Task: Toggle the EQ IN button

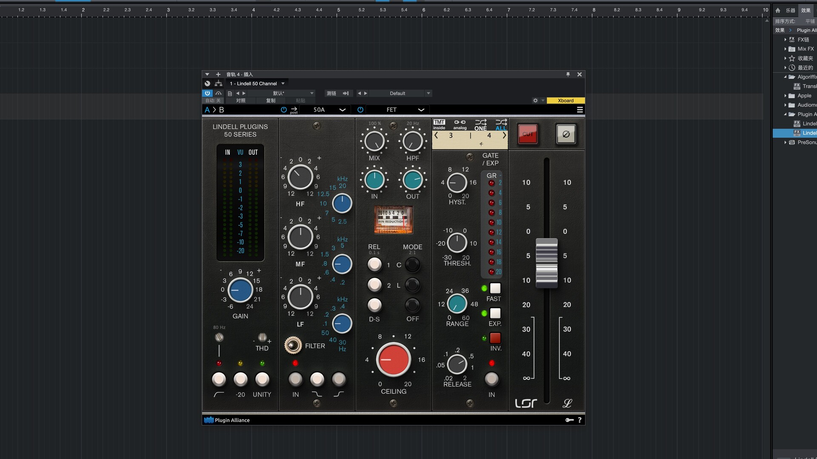Action: click(295, 379)
